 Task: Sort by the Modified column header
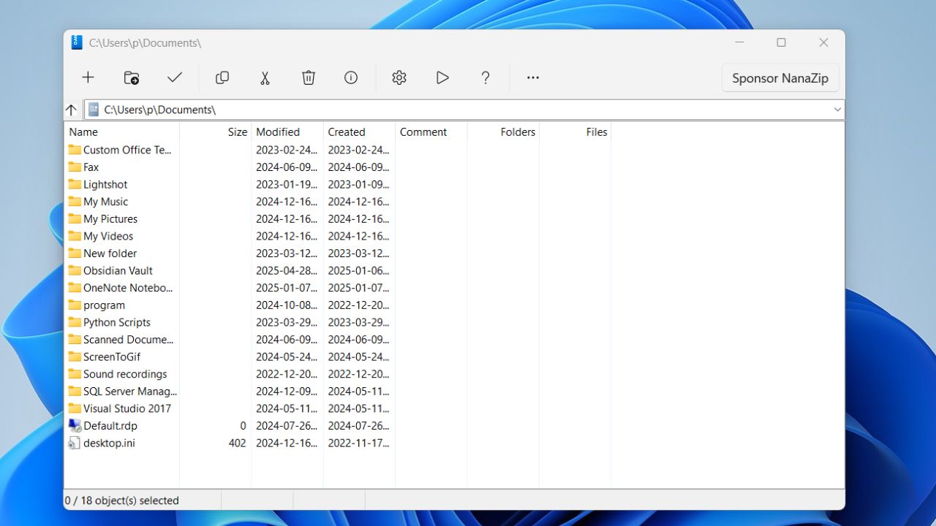[x=278, y=131]
